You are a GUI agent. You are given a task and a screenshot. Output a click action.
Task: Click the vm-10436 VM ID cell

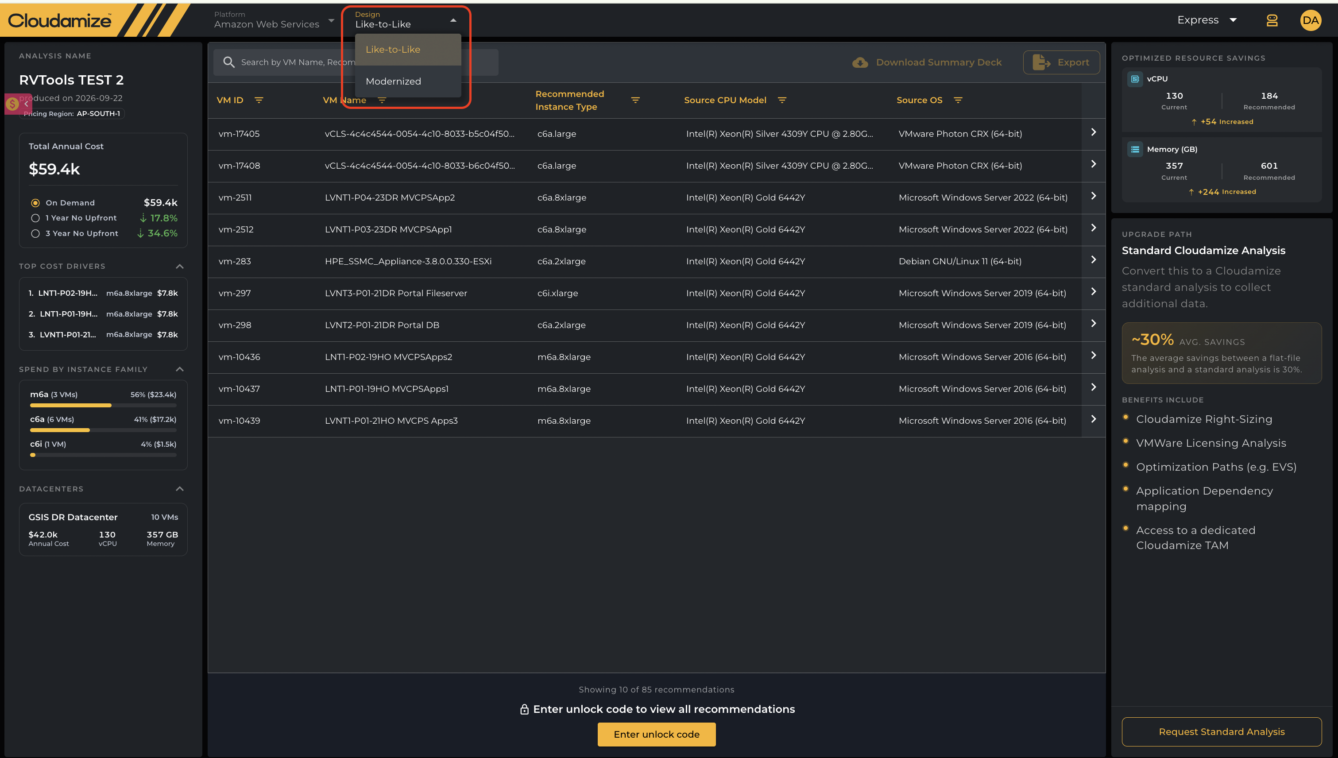pyautogui.click(x=239, y=357)
